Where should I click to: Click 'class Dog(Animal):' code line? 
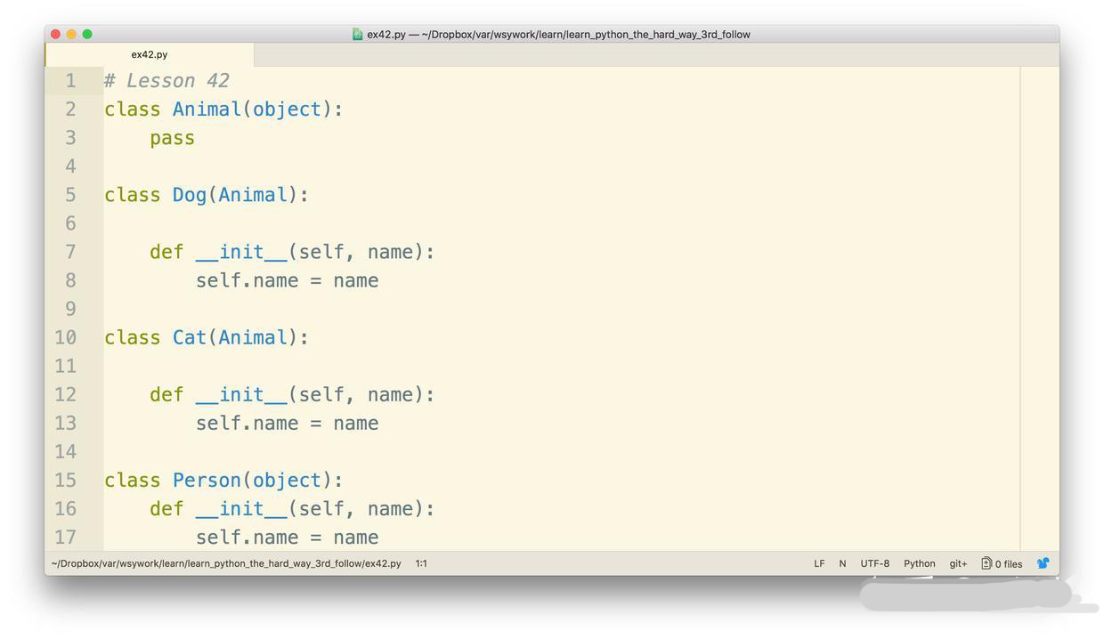click(207, 195)
